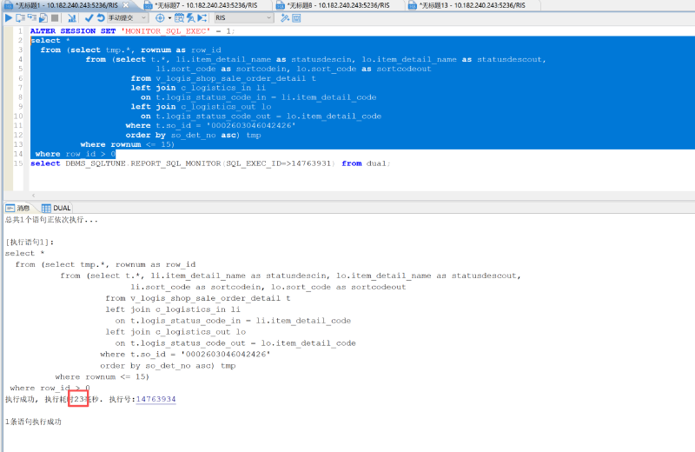Click the magic wand format icon

(x=285, y=17)
